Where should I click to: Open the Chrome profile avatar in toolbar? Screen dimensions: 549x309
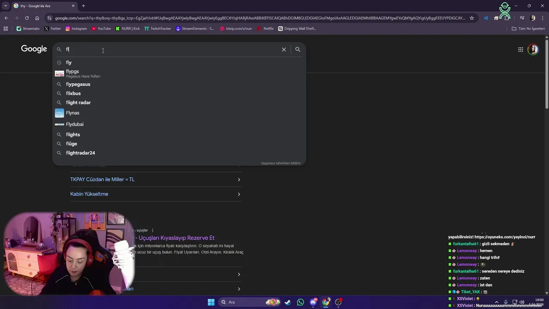[x=533, y=18]
